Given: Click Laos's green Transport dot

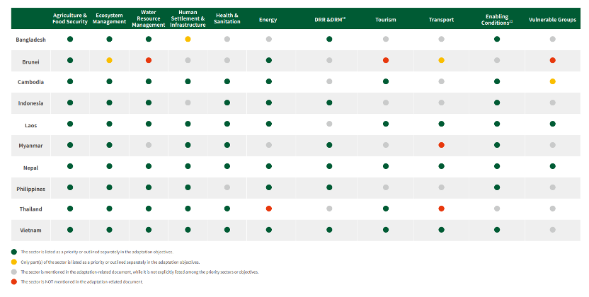Looking at the screenshot, I should (441, 124).
